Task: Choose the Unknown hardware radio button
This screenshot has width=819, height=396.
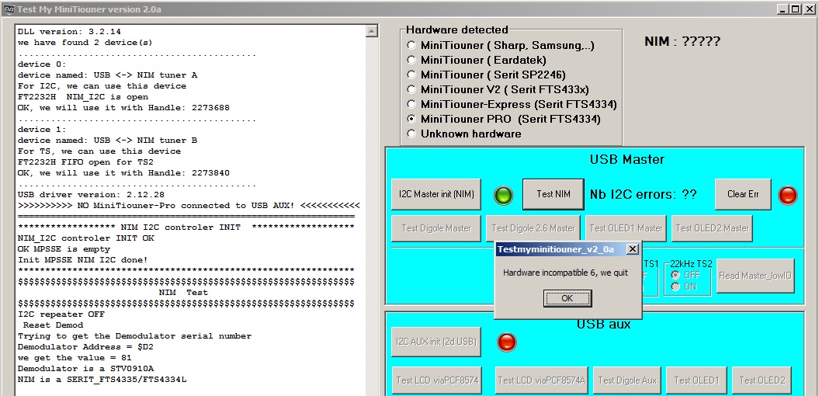Action: pyautogui.click(x=411, y=134)
